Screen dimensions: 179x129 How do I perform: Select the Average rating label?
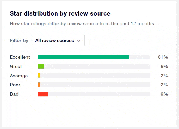[x=19, y=76]
